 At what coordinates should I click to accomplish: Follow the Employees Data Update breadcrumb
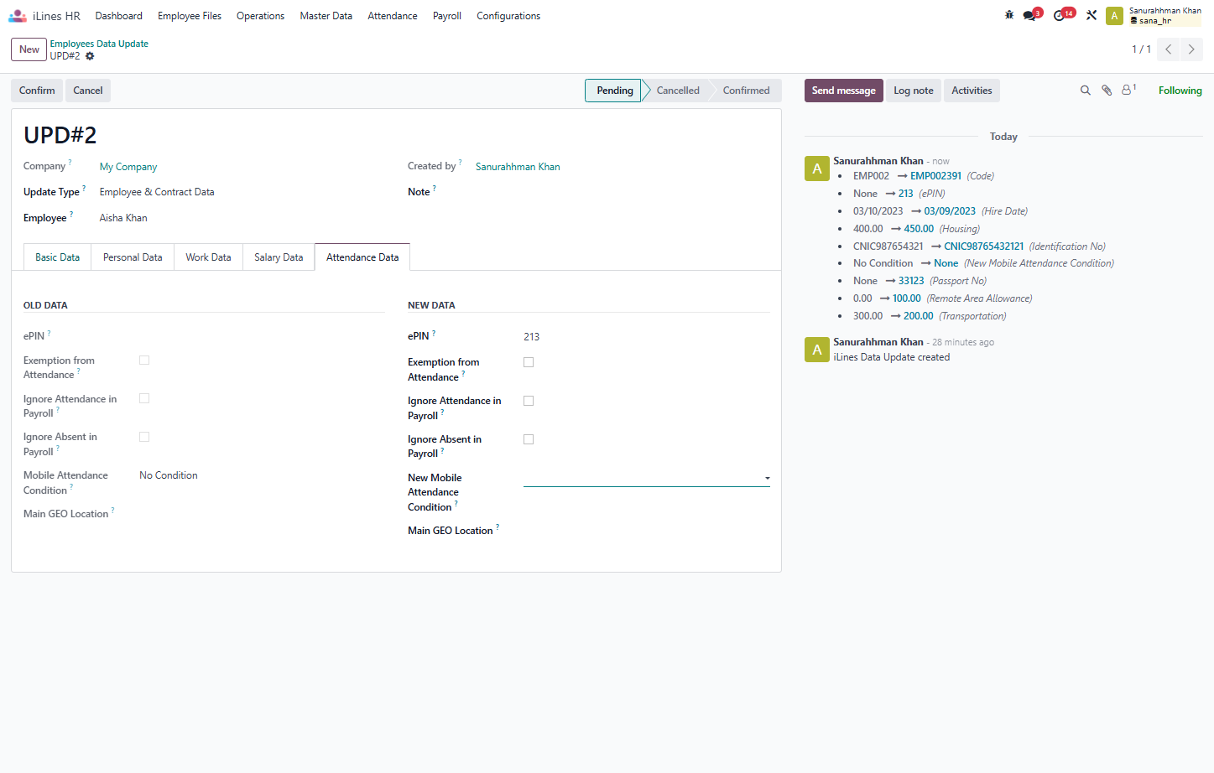point(99,44)
